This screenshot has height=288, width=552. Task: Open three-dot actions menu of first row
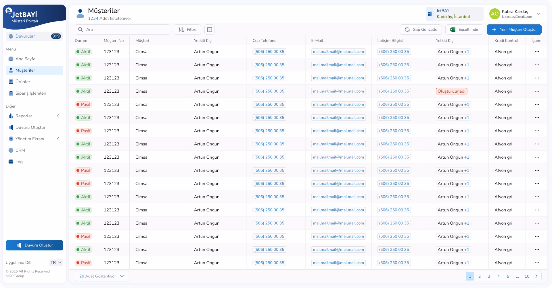(537, 52)
